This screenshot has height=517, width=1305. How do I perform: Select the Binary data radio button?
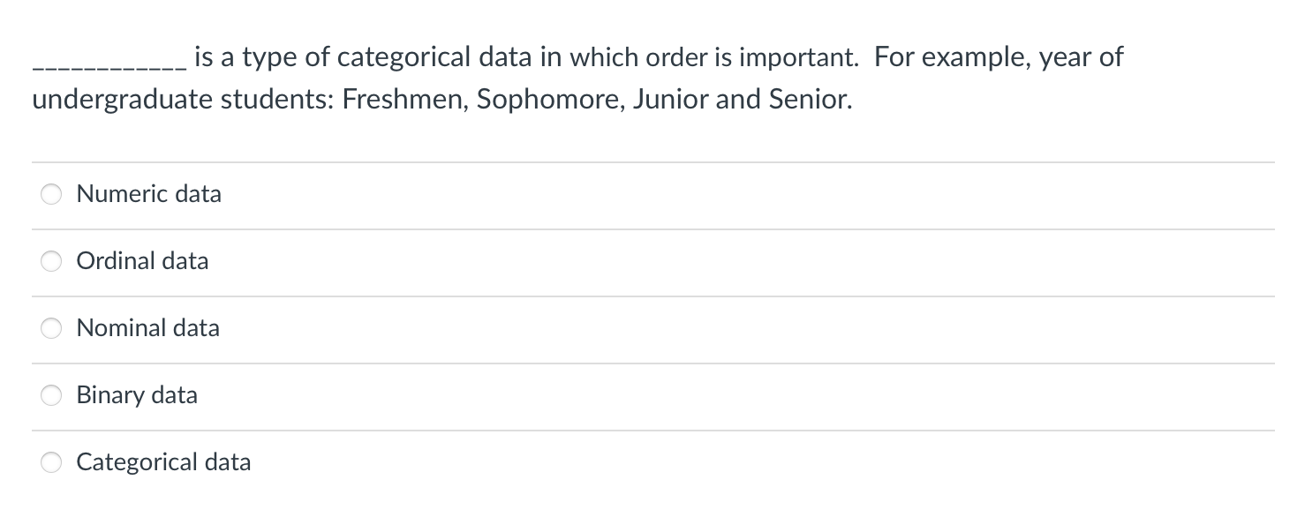(x=51, y=395)
